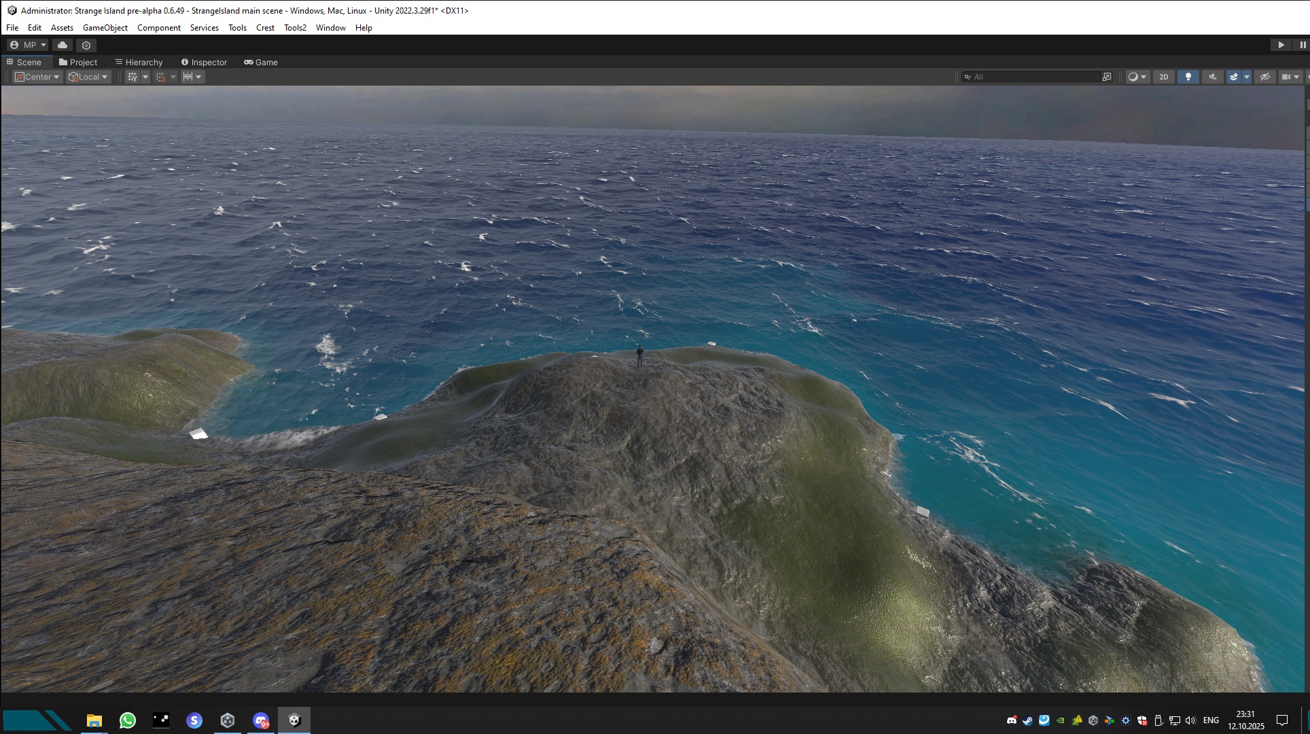
Task: Click the increment snap ruler icon
Action: (188, 77)
